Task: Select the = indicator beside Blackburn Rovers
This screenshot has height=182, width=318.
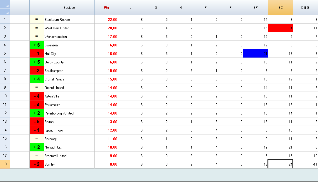Action: click(x=37, y=19)
